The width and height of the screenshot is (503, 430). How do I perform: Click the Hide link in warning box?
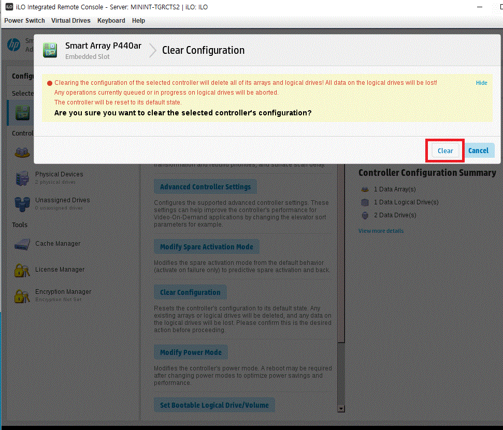[482, 83]
